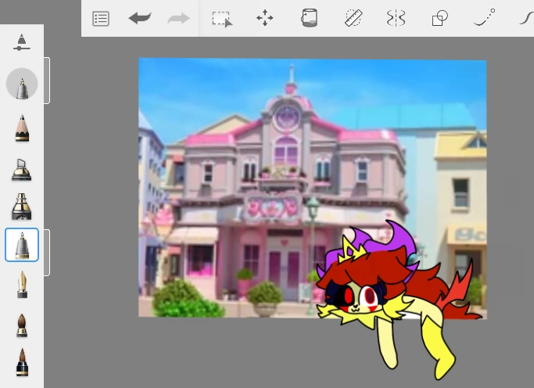
Task: Toggle the Symmetry tool
Action: pos(396,18)
